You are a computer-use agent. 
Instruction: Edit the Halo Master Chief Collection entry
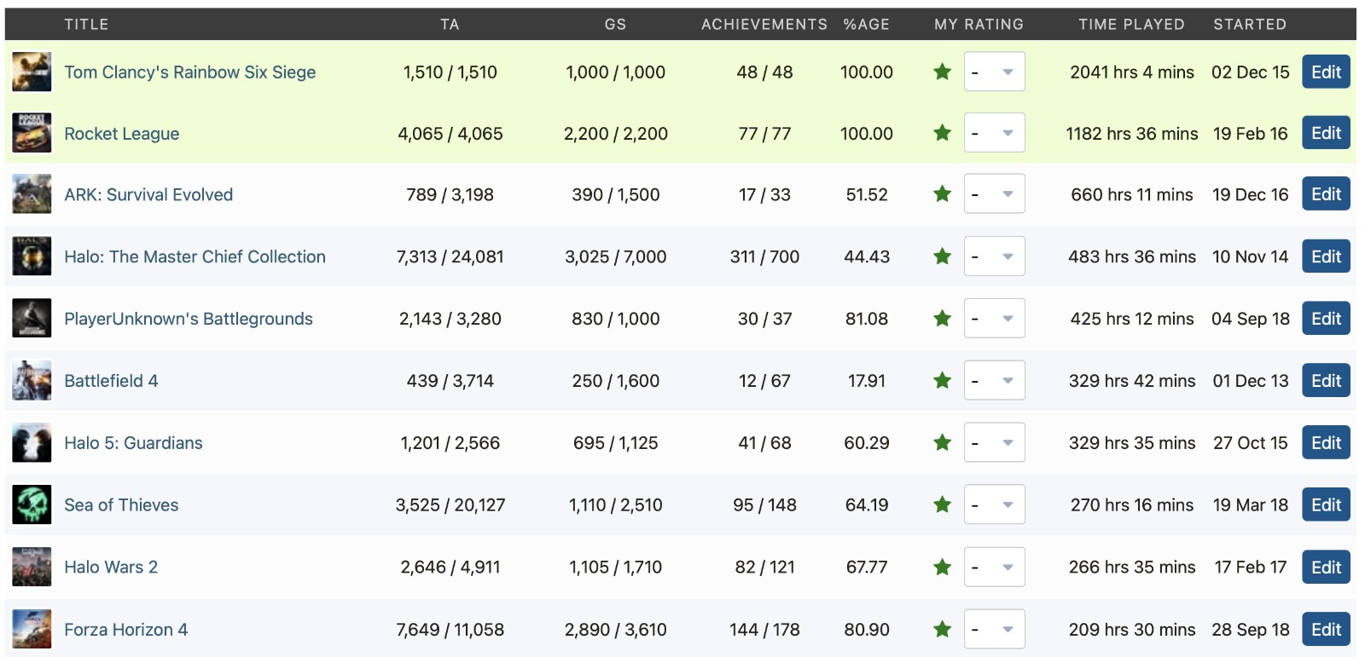point(1326,256)
